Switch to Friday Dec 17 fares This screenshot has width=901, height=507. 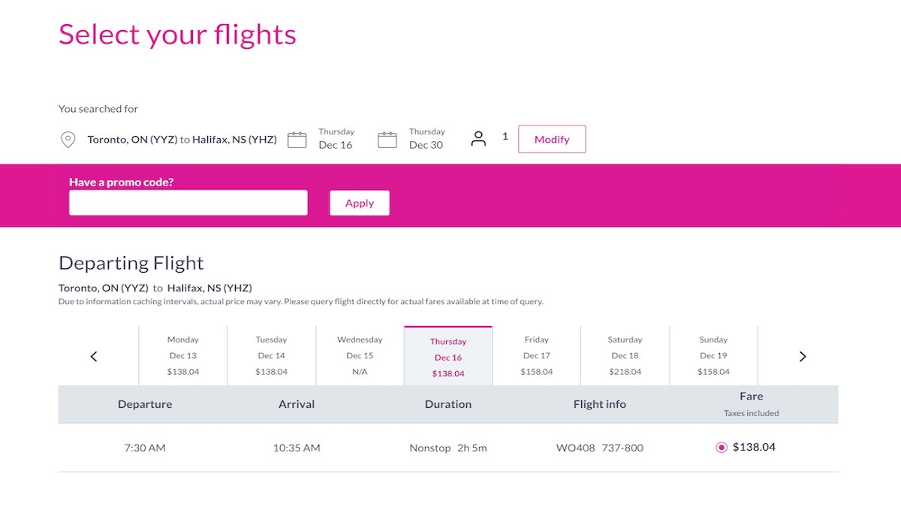[537, 356]
